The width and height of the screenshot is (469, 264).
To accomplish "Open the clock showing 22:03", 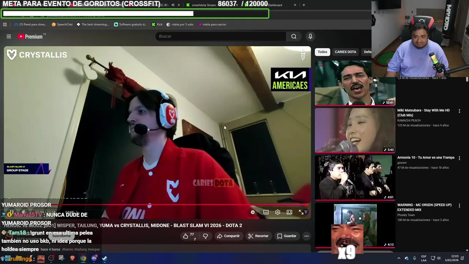I will [452, 258].
